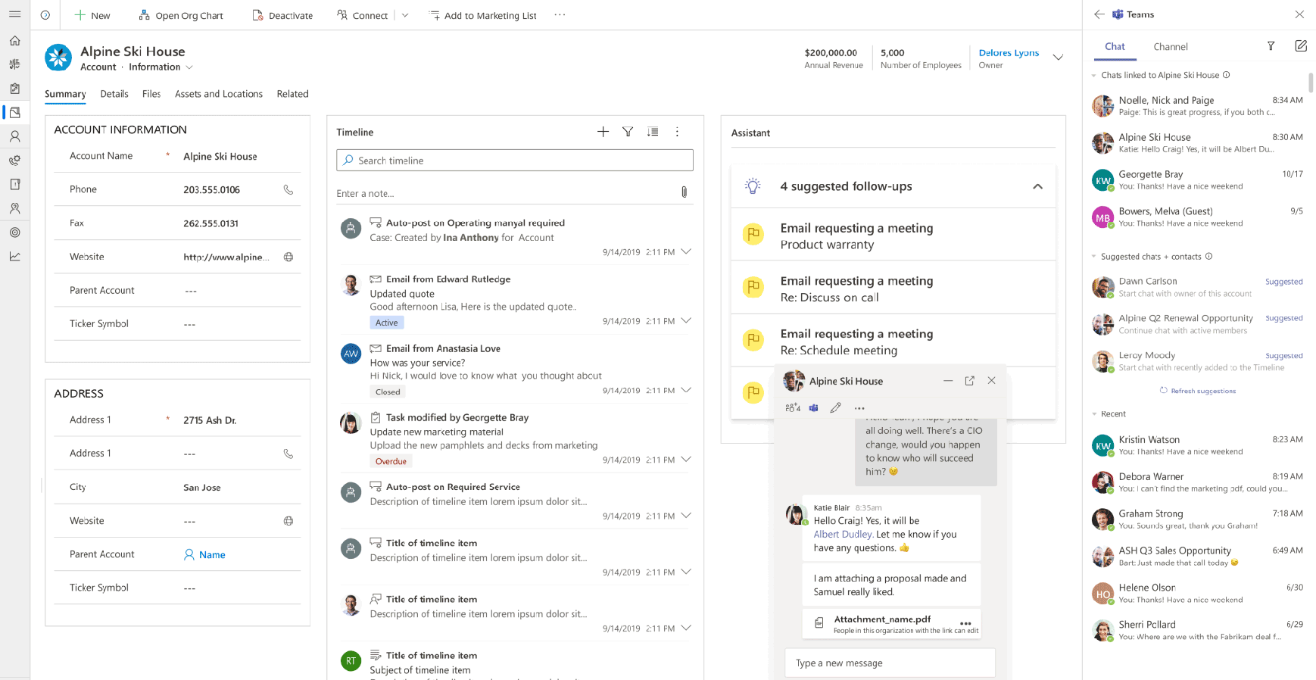This screenshot has height=680, width=1316.
Task: View participants icon in chat popup
Action: (x=793, y=407)
